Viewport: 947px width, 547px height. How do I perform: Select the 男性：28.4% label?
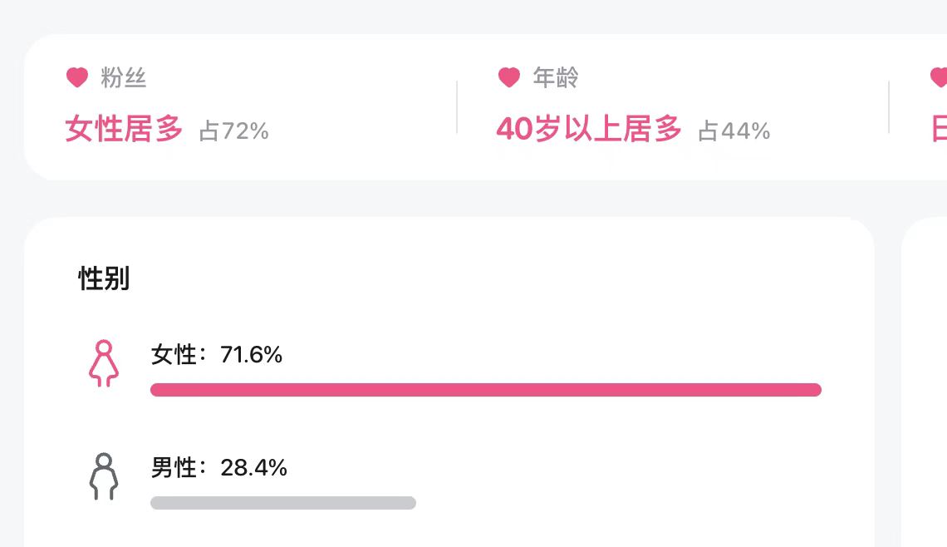tap(219, 468)
